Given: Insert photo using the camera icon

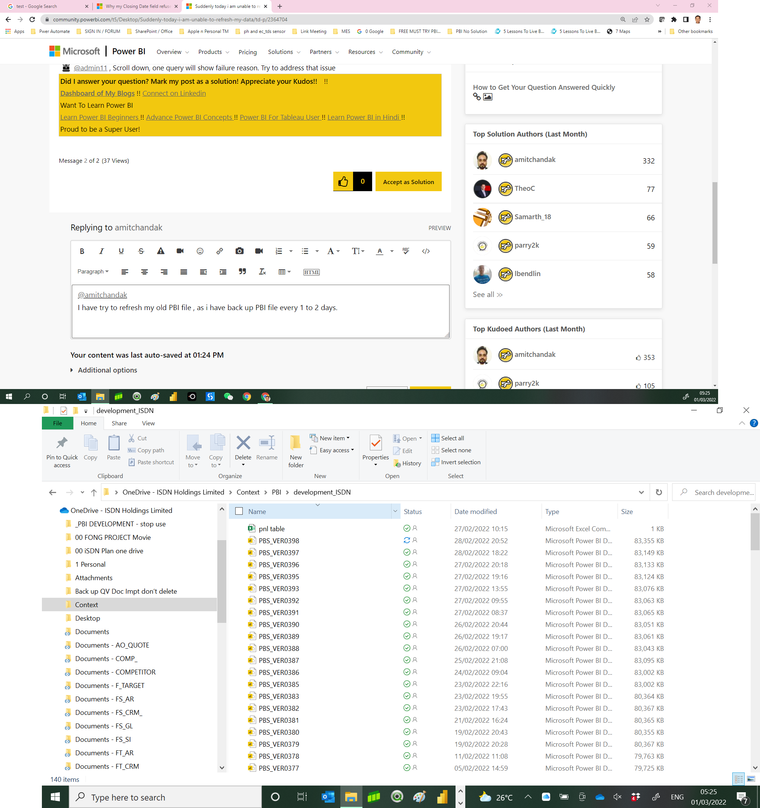Looking at the screenshot, I should click(x=239, y=251).
